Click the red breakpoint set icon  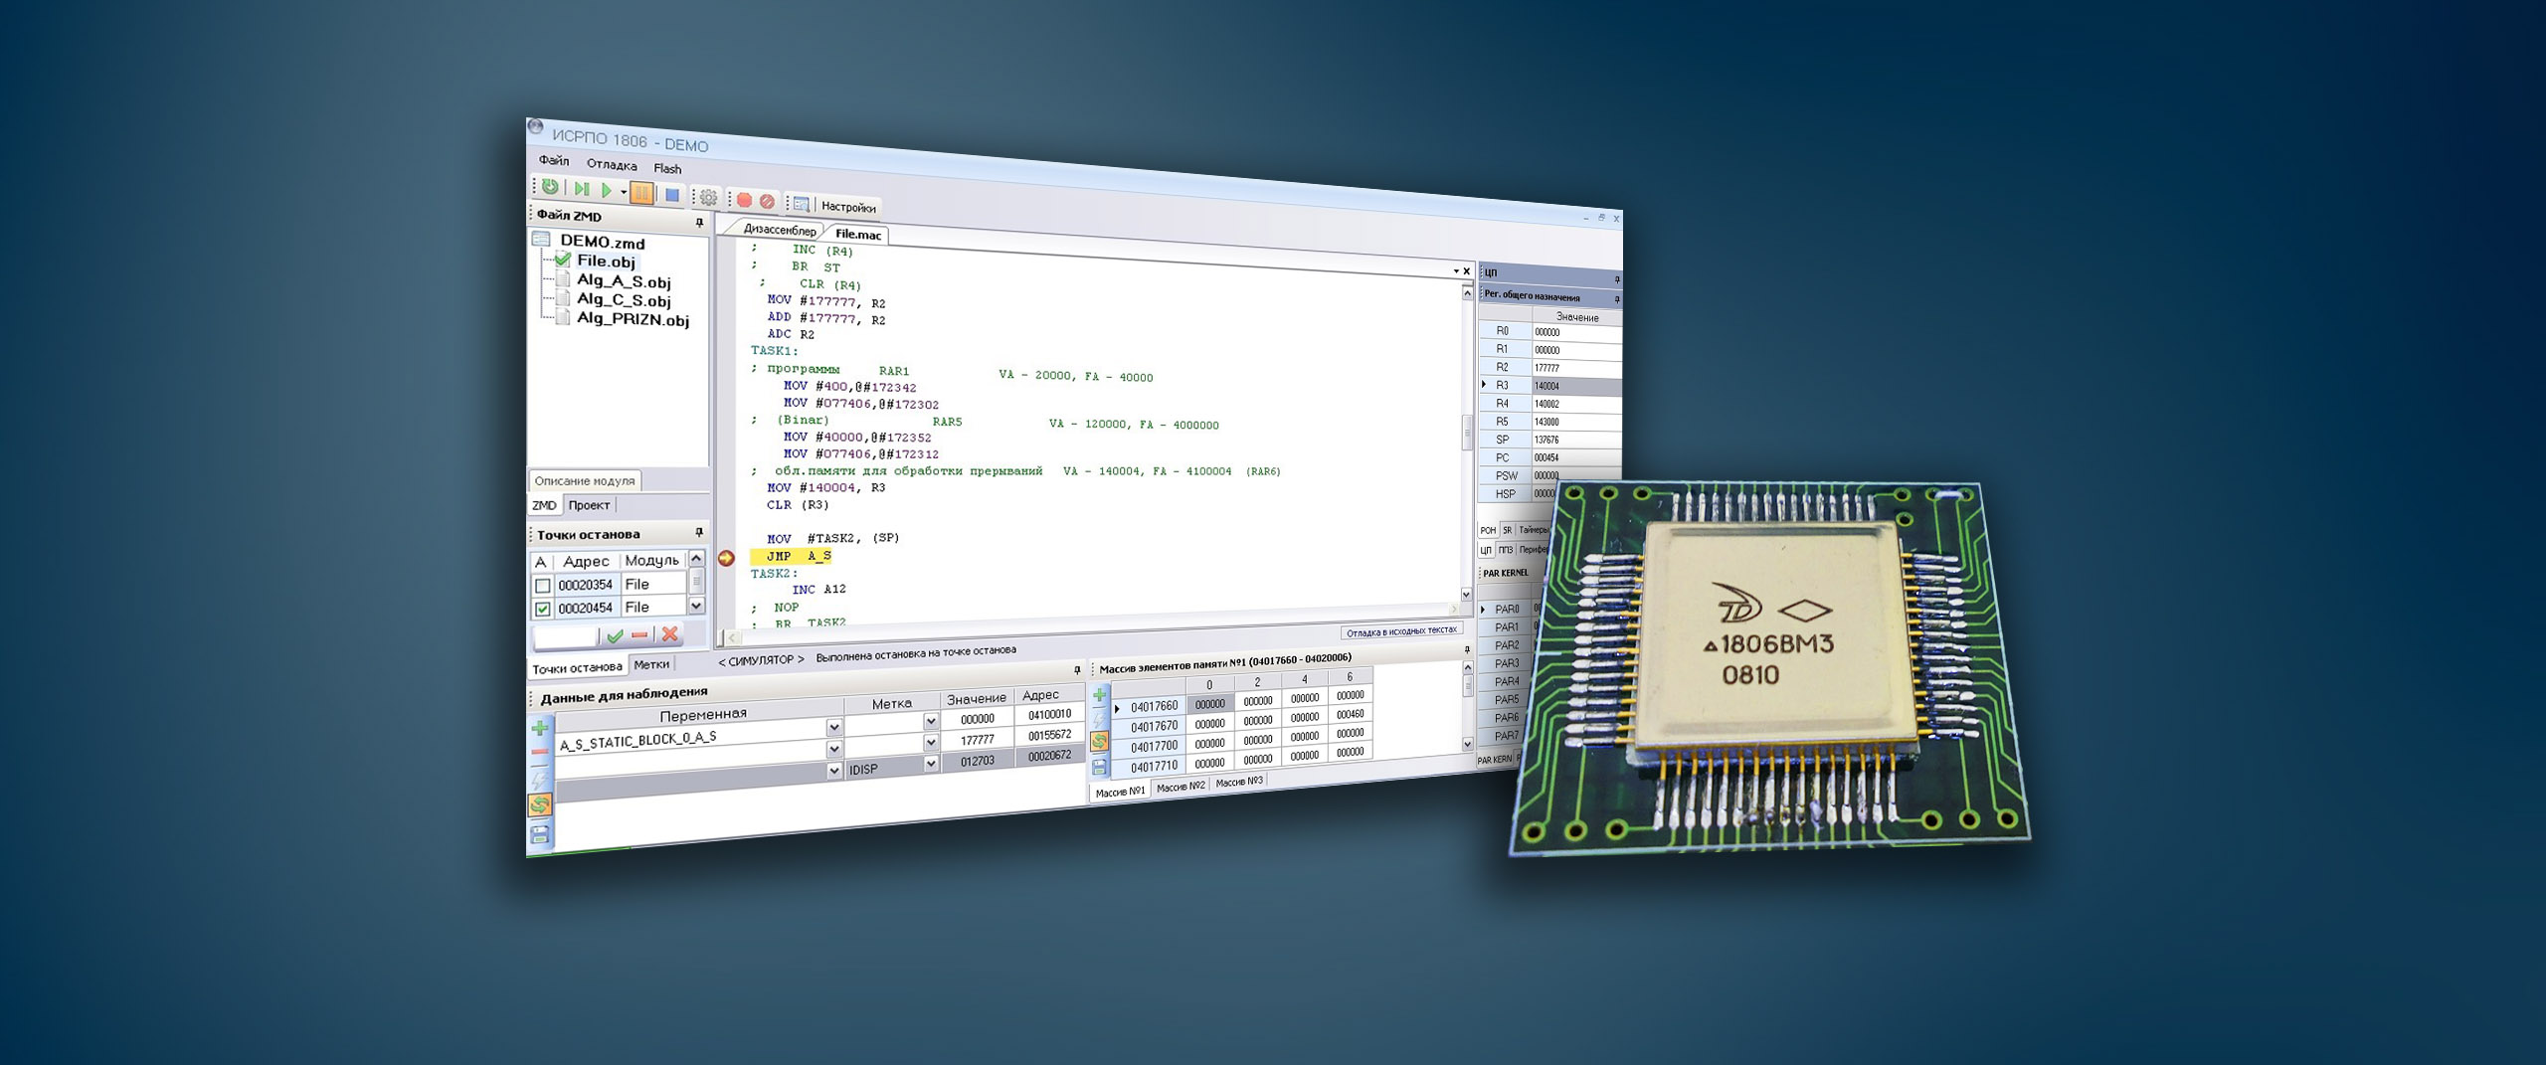point(744,200)
